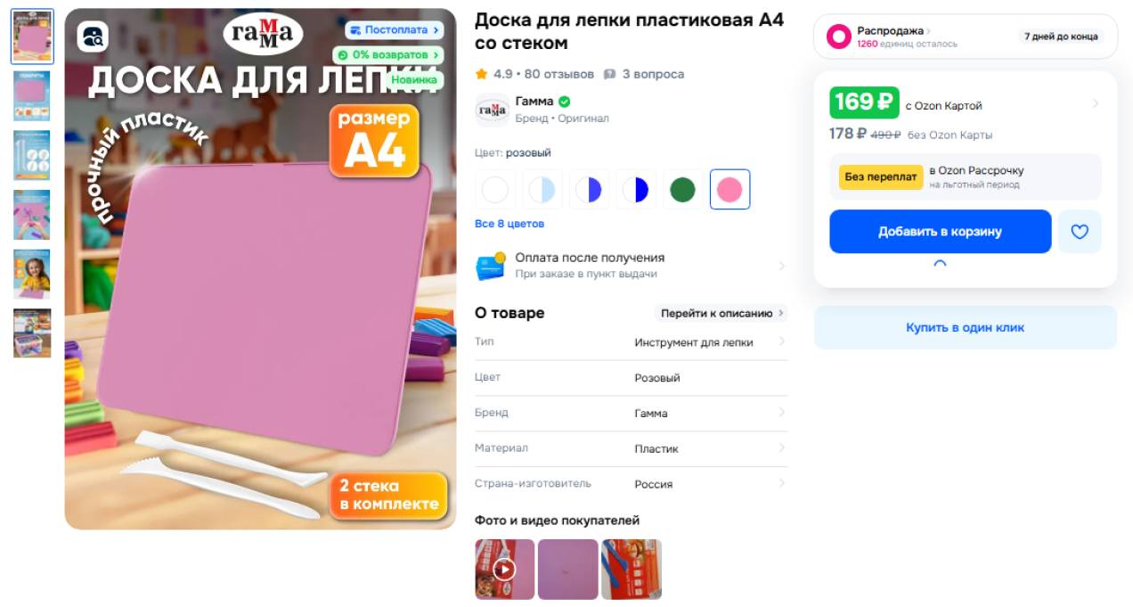Click the Гамма brand logo icon

pos(492,110)
